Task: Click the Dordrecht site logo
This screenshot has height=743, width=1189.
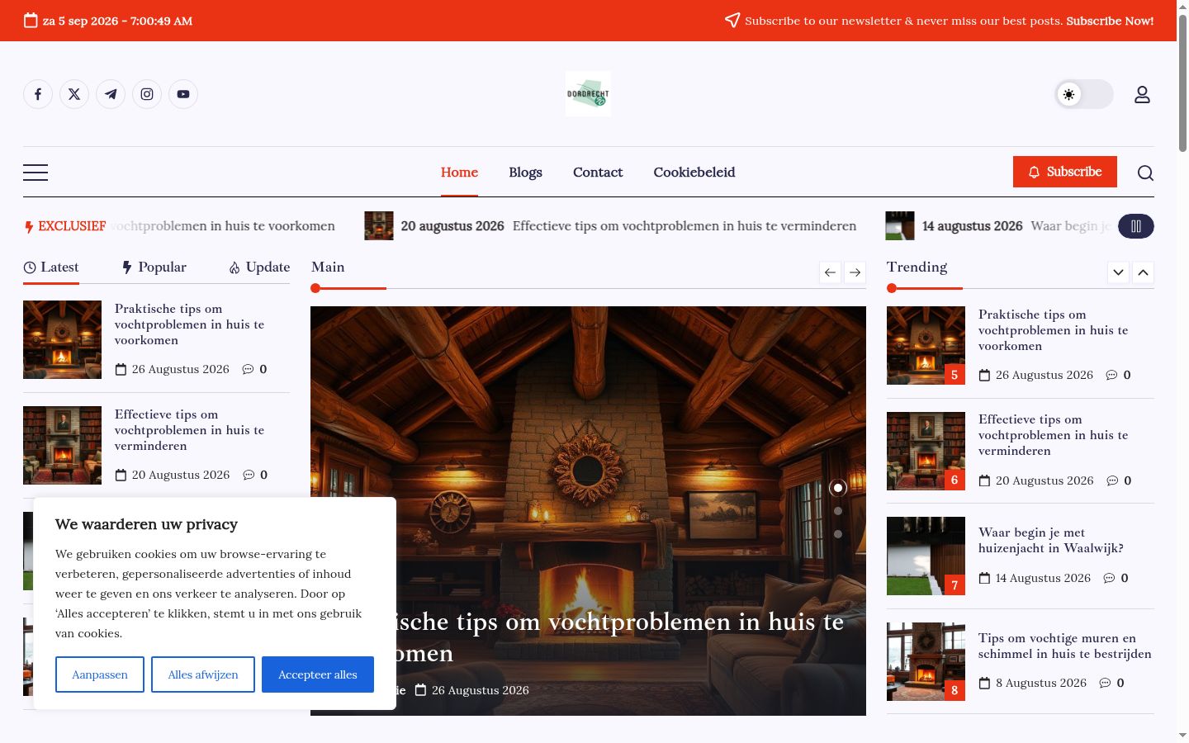Action: pos(588,94)
